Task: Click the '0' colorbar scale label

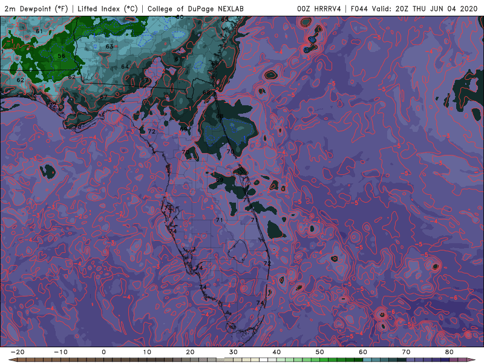Action: [103, 352]
